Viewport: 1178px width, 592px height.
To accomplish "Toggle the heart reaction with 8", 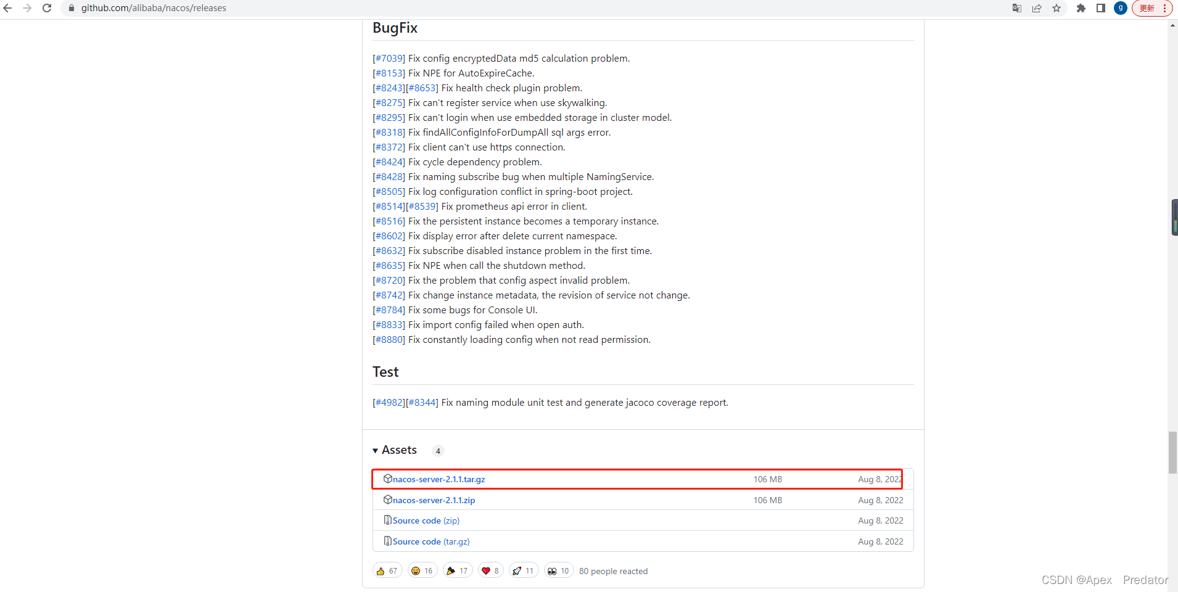I will pyautogui.click(x=491, y=571).
